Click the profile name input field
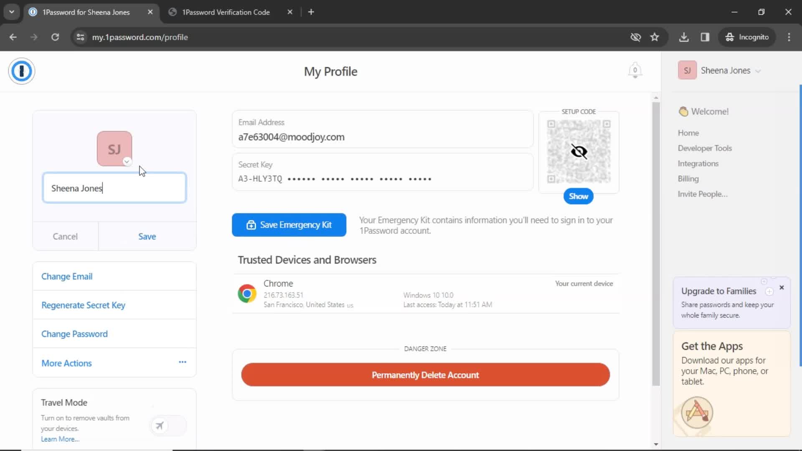Image resolution: width=802 pixels, height=451 pixels. (x=114, y=188)
